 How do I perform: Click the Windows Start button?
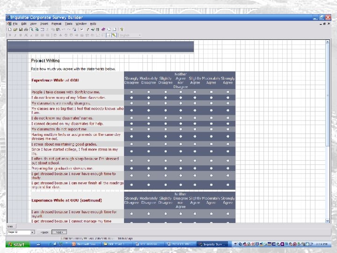pos(18,245)
